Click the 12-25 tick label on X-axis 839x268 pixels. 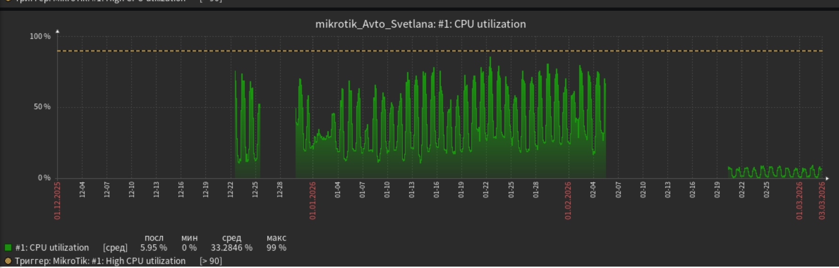pyautogui.click(x=255, y=190)
